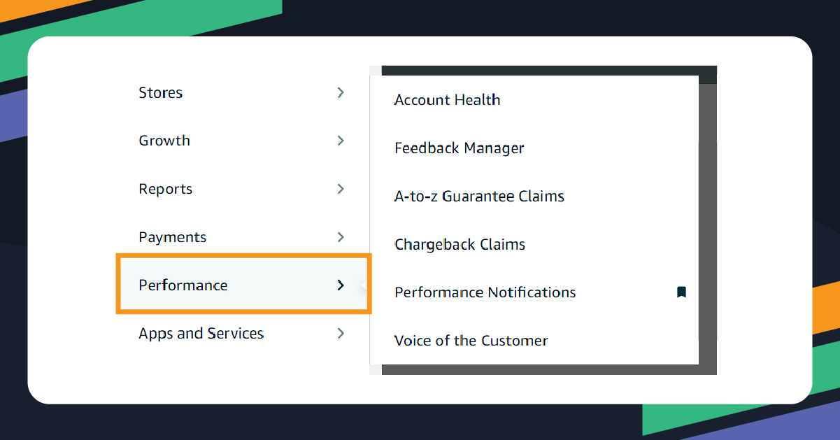840x440 pixels.
Task: Open Performance Notifications
Action: tap(485, 292)
